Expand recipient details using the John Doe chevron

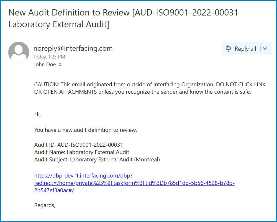point(60,64)
